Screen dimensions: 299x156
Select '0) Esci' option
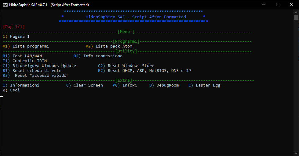[x=11, y=90]
